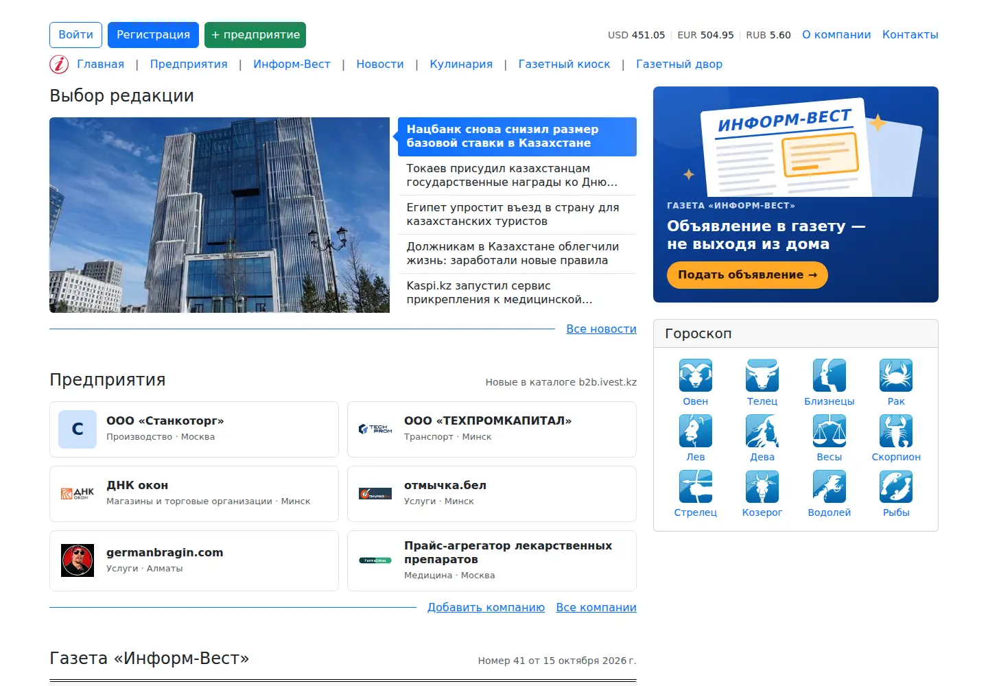This screenshot has height=686, width=988.
Task: Open germanbragin.com company name
Action: coord(165,552)
